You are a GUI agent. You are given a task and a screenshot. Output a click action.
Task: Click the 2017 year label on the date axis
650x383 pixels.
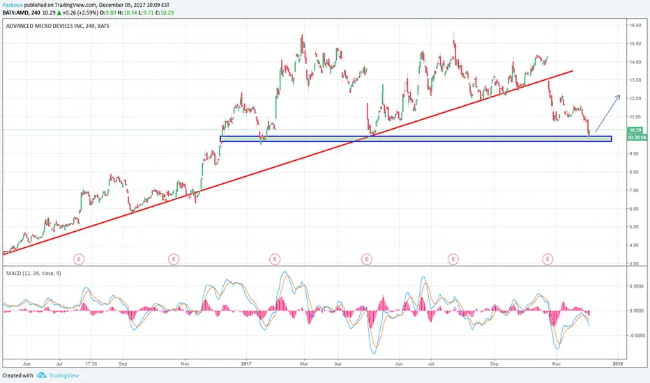pos(247,364)
